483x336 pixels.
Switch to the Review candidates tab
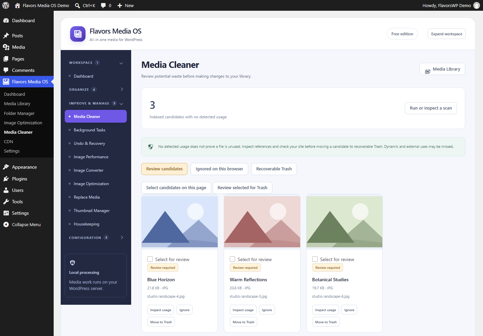[164, 169]
